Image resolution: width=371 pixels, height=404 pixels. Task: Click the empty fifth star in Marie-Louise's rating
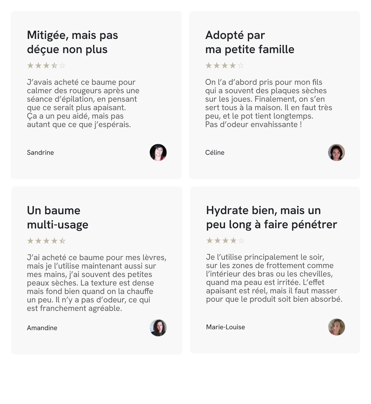tap(241, 241)
